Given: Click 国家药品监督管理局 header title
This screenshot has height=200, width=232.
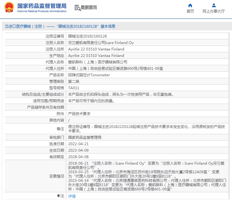Looking at the screenshot, I should 42,6.
